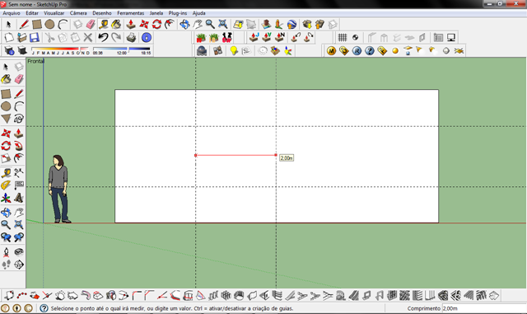Pick the Eraser tool in left toolbar
This screenshot has height=314, width=527.
pos(19,79)
